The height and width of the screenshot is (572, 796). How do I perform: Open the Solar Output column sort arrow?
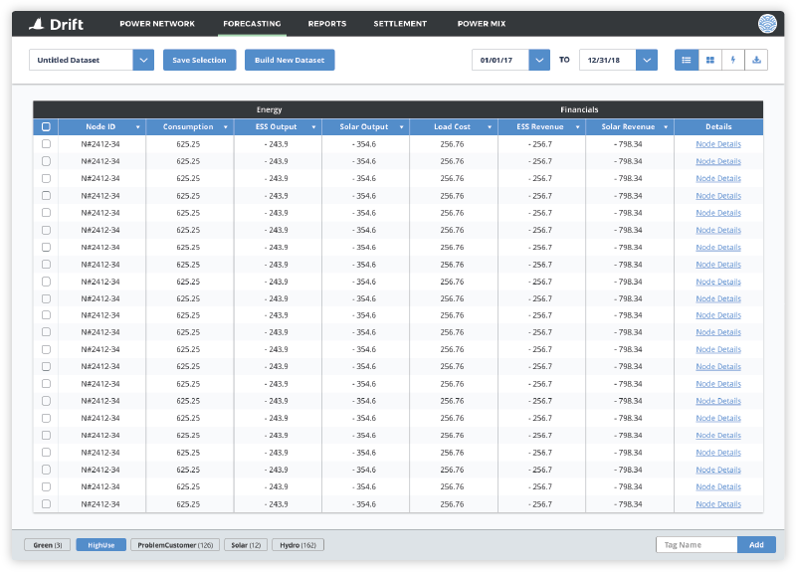(x=402, y=127)
